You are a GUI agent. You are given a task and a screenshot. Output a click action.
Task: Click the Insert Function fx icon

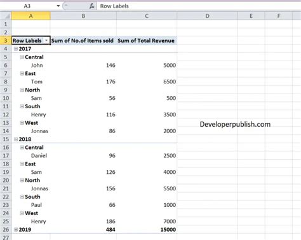[91, 6]
